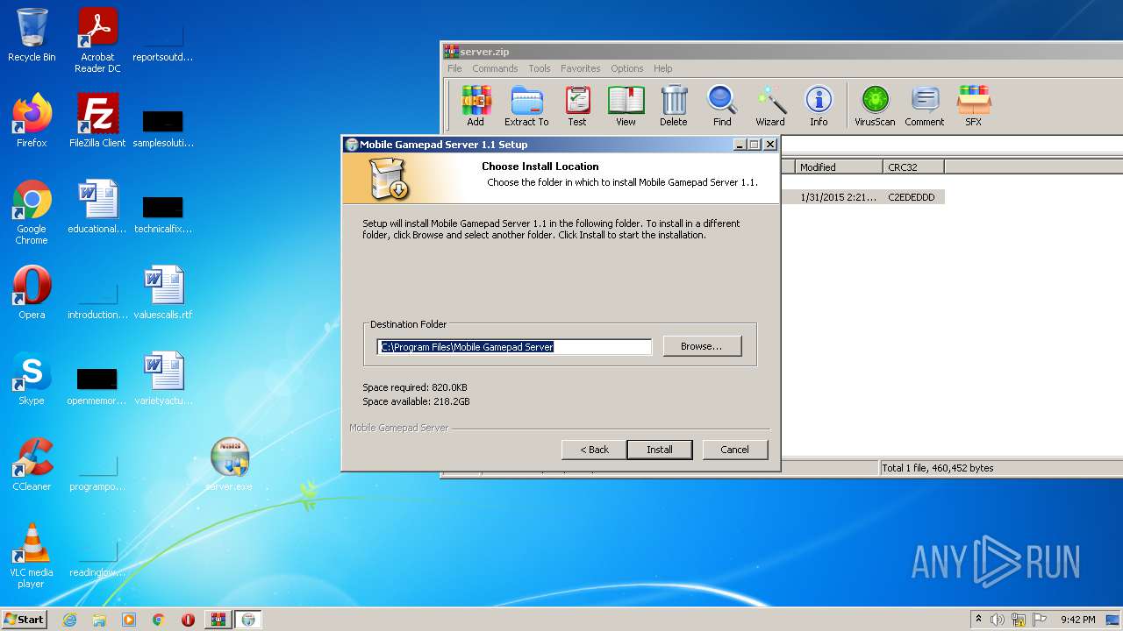Sort by the CRC32 column header
This screenshot has height=631, width=1123.
point(913,167)
